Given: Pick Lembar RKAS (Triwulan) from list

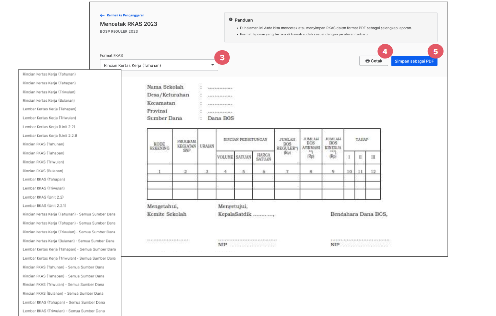Looking at the screenshot, I should click(x=43, y=188).
